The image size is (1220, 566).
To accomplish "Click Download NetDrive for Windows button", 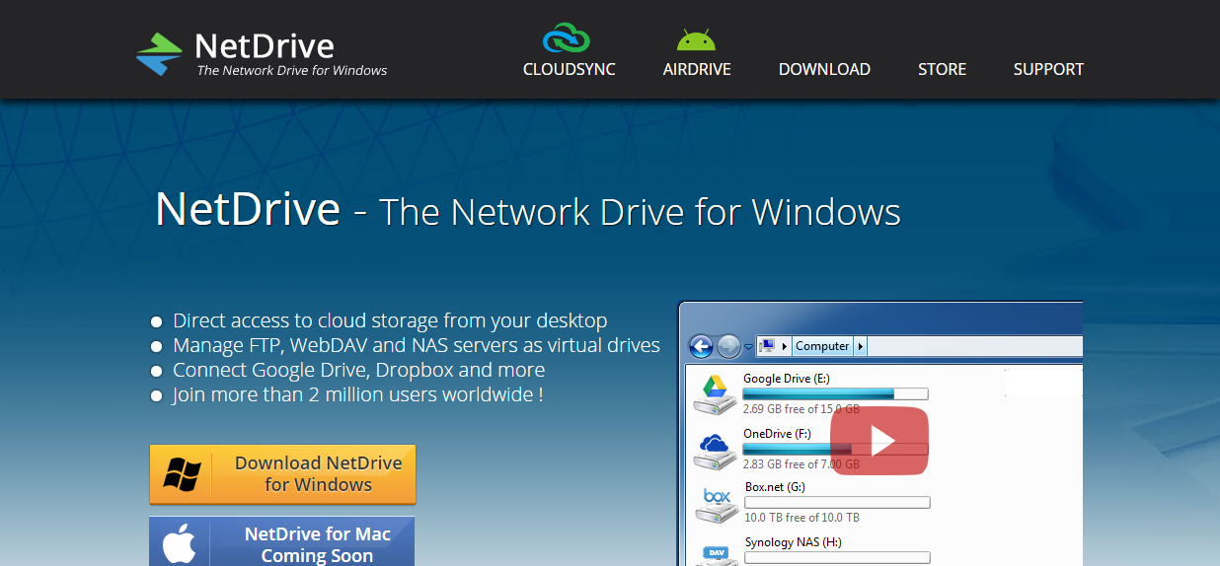I will (282, 474).
